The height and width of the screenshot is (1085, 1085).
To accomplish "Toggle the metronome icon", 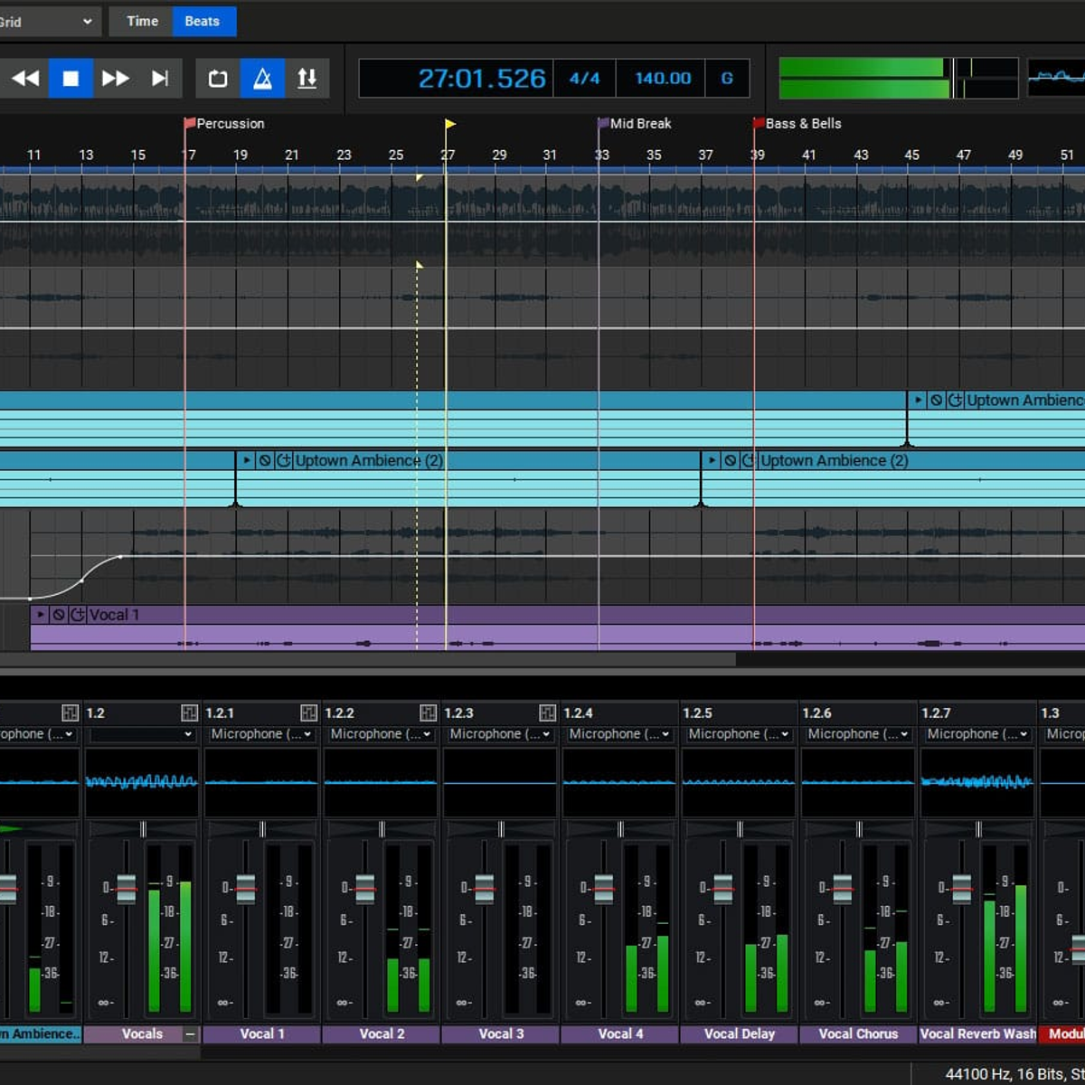I will 262,79.
